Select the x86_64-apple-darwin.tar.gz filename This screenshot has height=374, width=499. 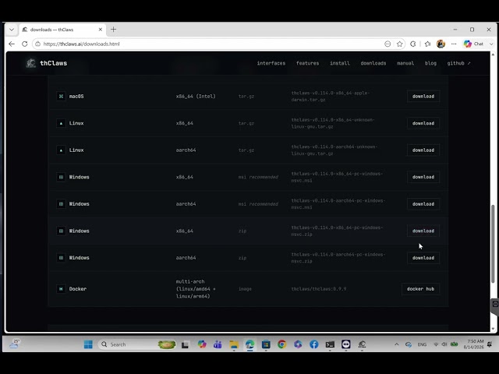[330, 97]
